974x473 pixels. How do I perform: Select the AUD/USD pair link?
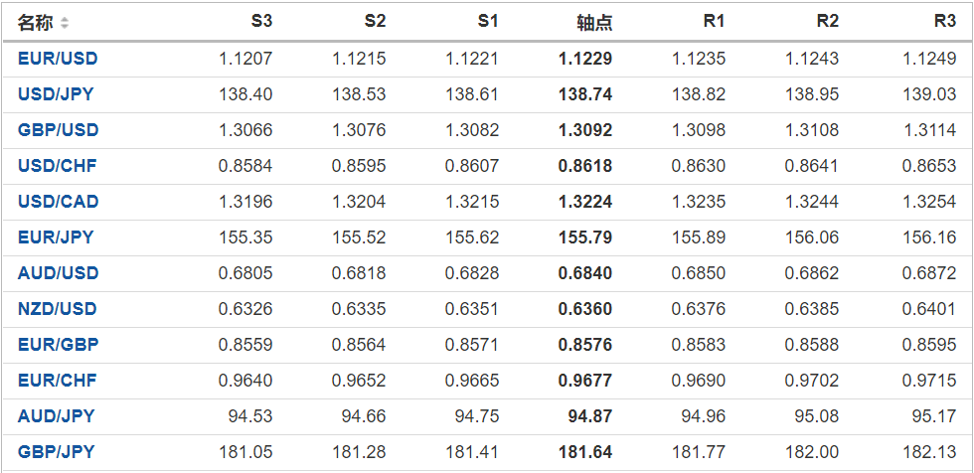pos(58,273)
